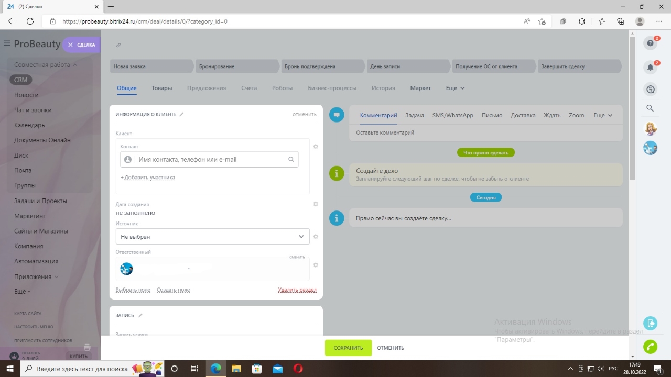Open the «Задача» timeline tab

coord(415,115)
